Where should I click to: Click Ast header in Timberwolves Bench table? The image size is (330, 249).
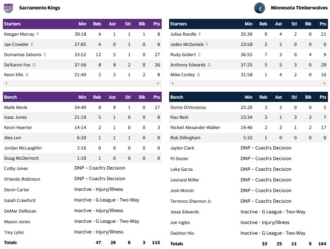coord(278,97)
